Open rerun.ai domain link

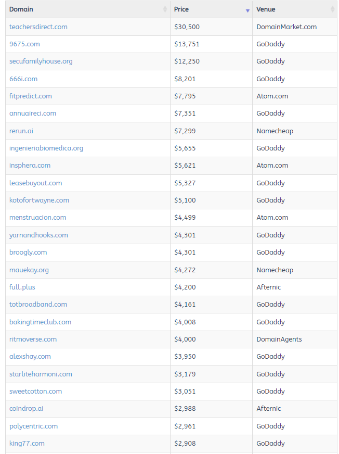click(21, 131)
